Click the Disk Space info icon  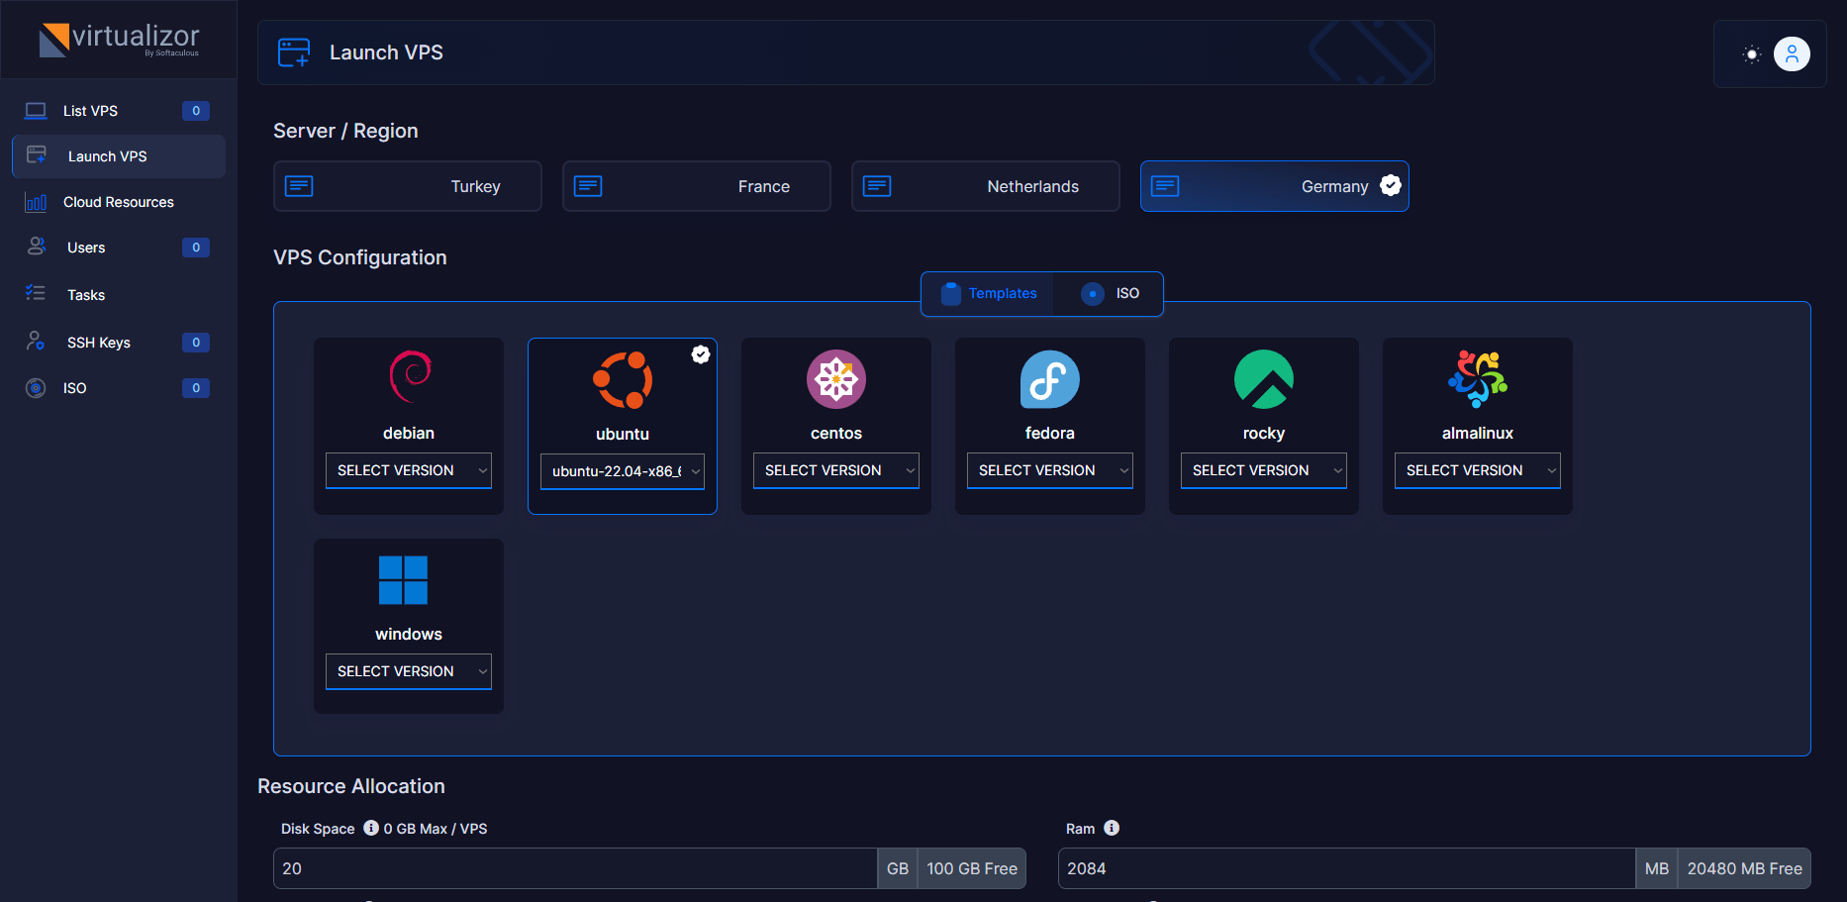pos(371,828)
